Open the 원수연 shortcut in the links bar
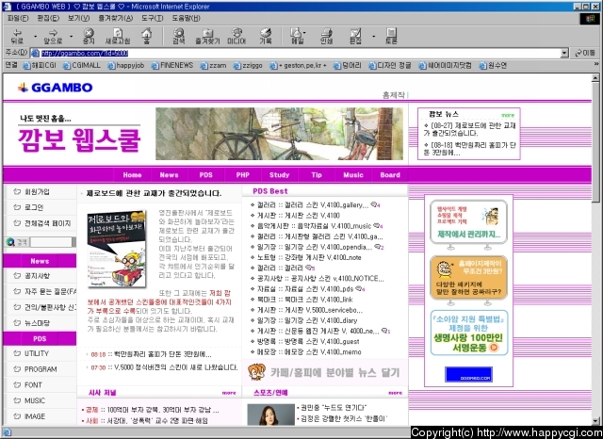Viewport: 603px width, 439px height. point(493,66)
